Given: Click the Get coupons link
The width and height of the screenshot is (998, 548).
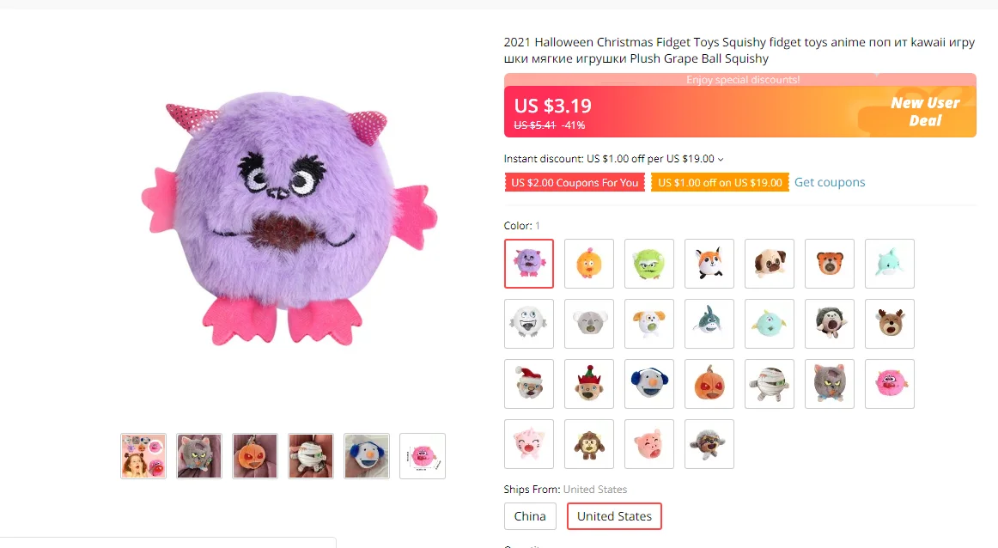Looking at the screenshot, I should pos(830,182).
